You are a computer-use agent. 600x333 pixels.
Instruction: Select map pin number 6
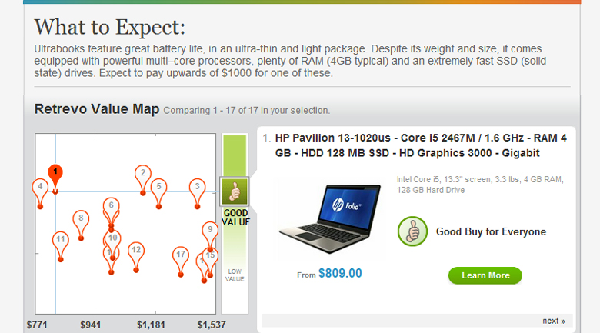coord(111,206)
